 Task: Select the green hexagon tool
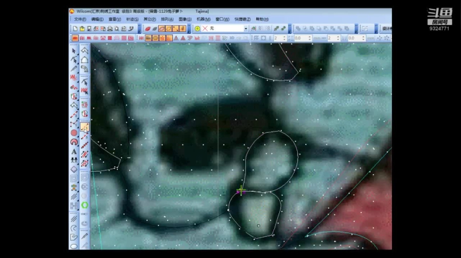pos(85,205)
